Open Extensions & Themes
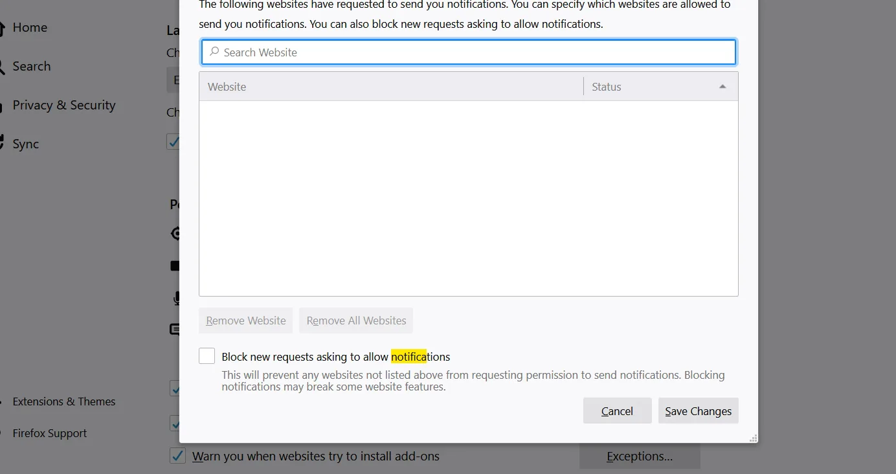The height and width of the screenshot is (474, 896). (x=63, y=401)
